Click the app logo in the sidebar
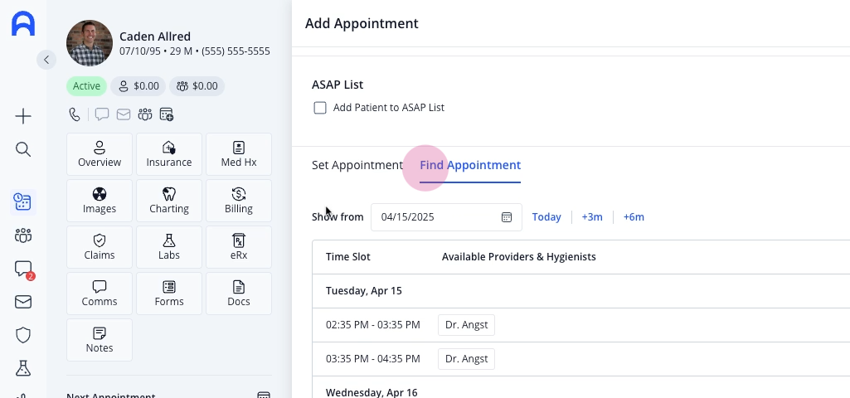Image resolution: width=850 pixels, height=398 pixels. pos(23,24)
